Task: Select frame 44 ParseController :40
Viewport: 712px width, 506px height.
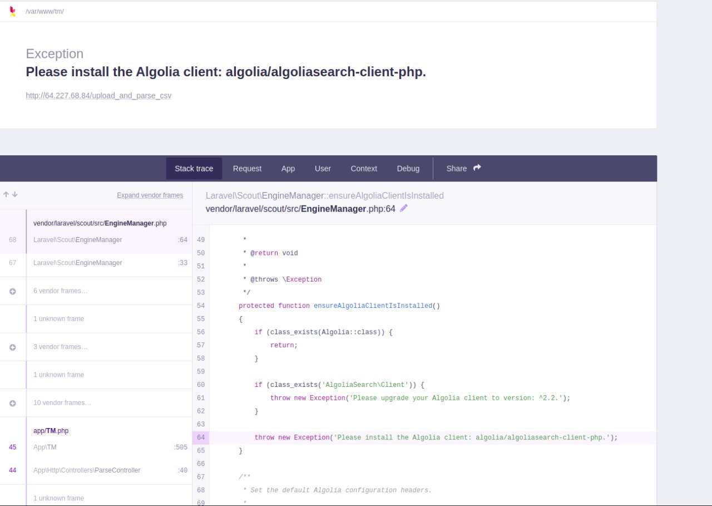Action: pos(96,470)
